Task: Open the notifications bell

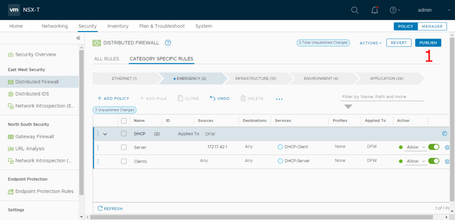Action: coord(375,10)
